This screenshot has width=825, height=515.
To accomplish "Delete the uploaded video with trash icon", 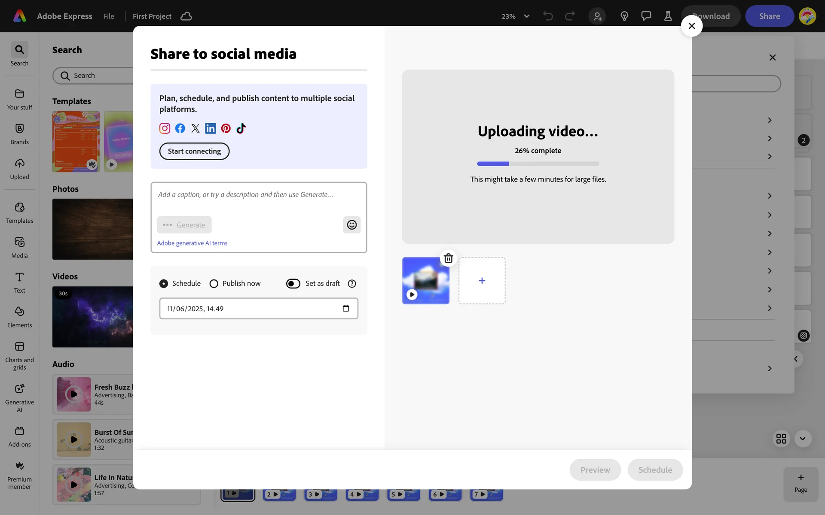I will (x=448, y=258).
